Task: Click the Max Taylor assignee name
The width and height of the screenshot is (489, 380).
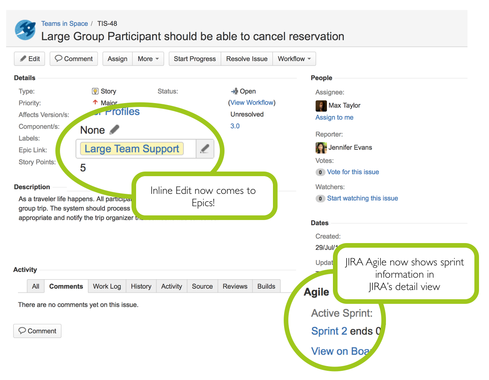Action: (344, 105)
